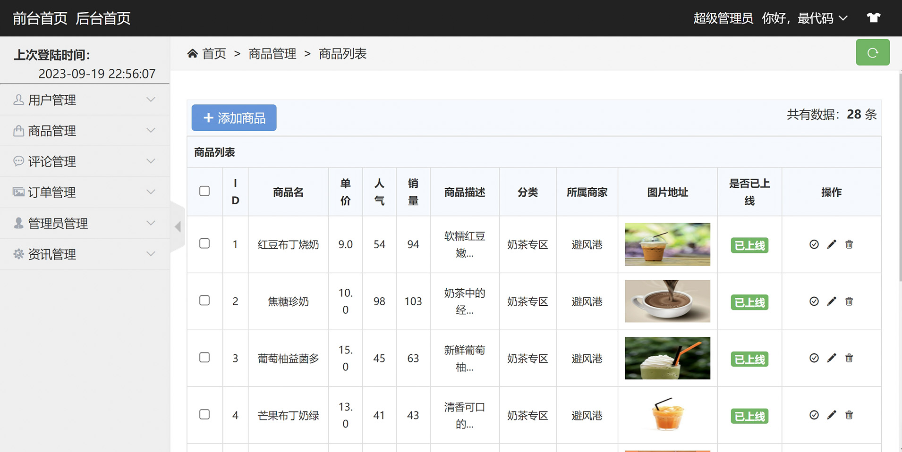Click the 管理员管理 person icon
Screen dimensions: 902x452
click(x=18, y=223)
